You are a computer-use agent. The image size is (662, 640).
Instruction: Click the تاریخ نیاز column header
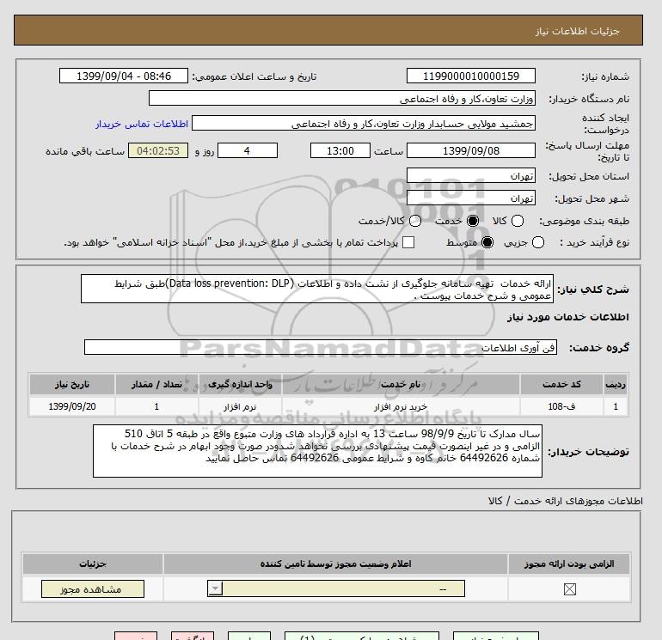(72, 384)
